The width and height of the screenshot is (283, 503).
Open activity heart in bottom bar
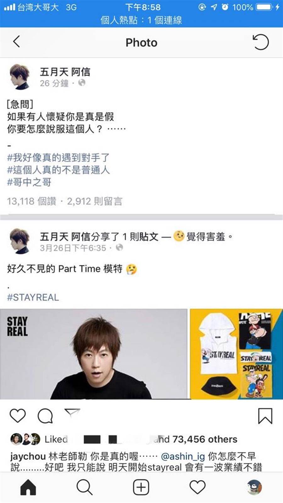coord(197,488)
